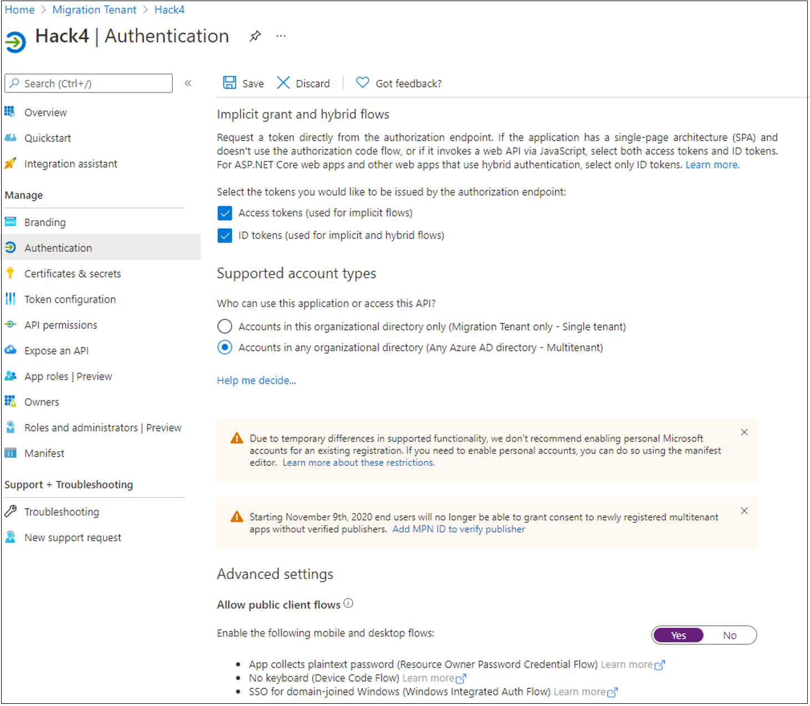The height and width of the screenshot is (706, 810).
Task: Uncheck ID tokens checkbox
Action: click(225, 236)
